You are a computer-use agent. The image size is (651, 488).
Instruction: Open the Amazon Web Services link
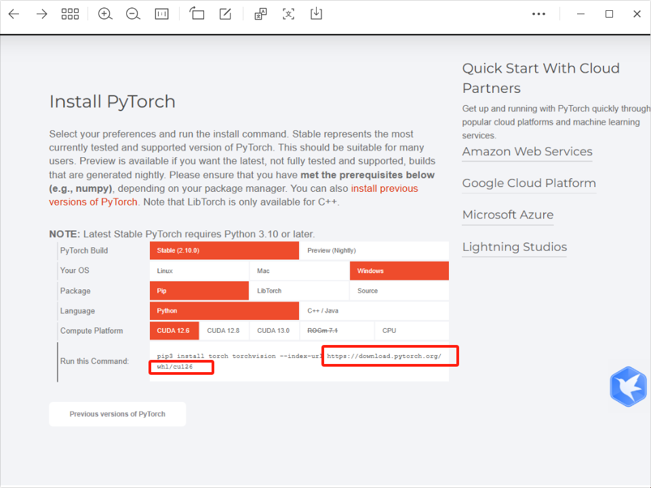click(527, 152)
